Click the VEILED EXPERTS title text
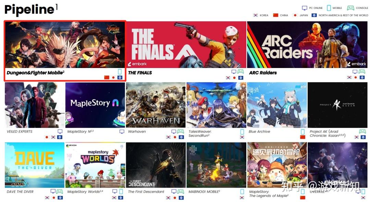This screenshot has width=370, height=202. pos(20,132)
